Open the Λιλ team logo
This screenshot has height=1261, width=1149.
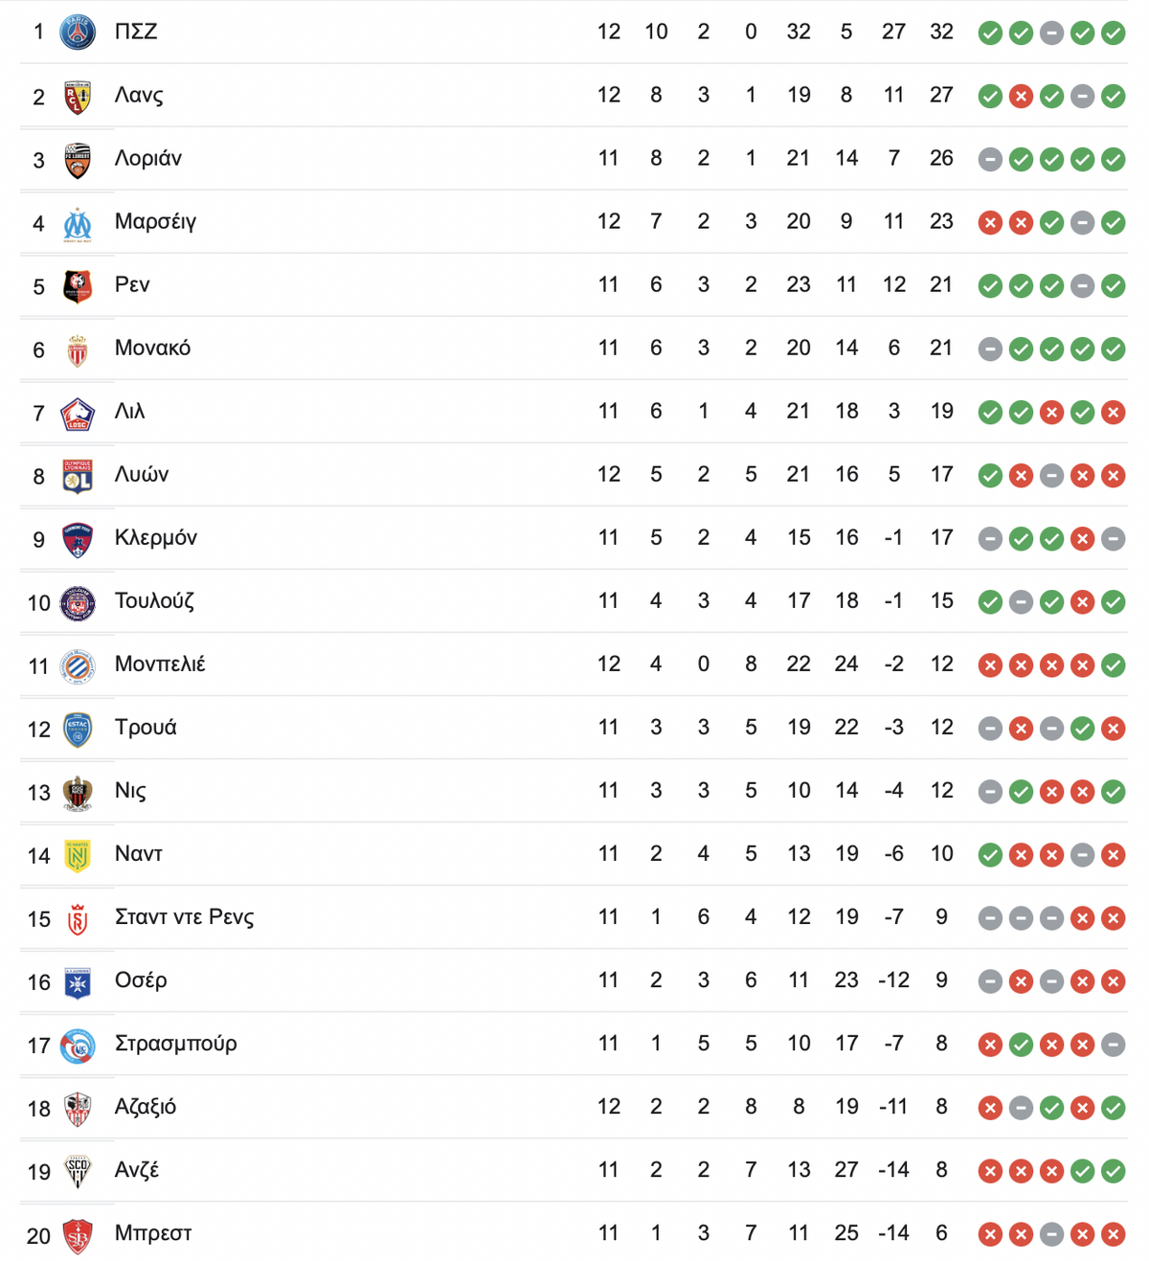click(78, 412)
